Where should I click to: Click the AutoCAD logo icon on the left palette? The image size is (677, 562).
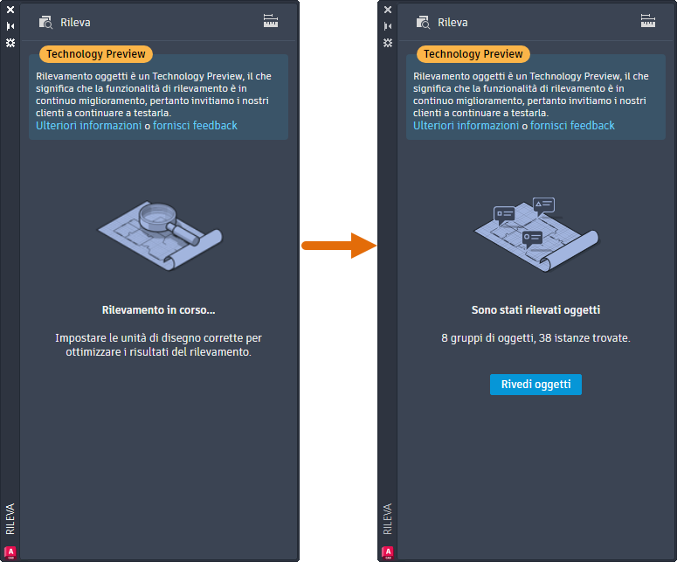(x=10, y=552)
